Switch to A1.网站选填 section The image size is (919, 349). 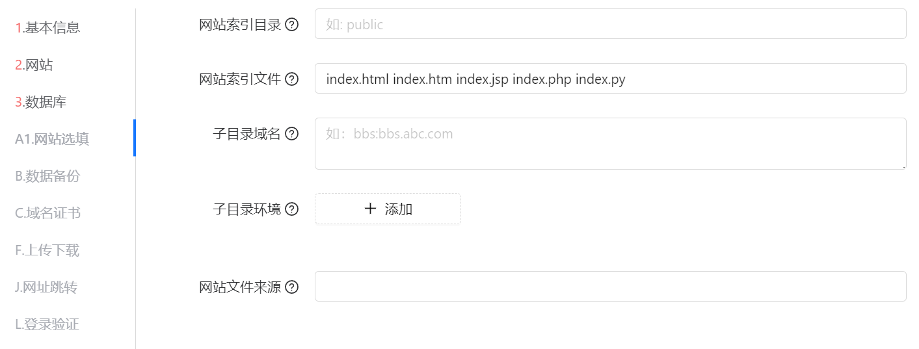(x=52, y=139)
